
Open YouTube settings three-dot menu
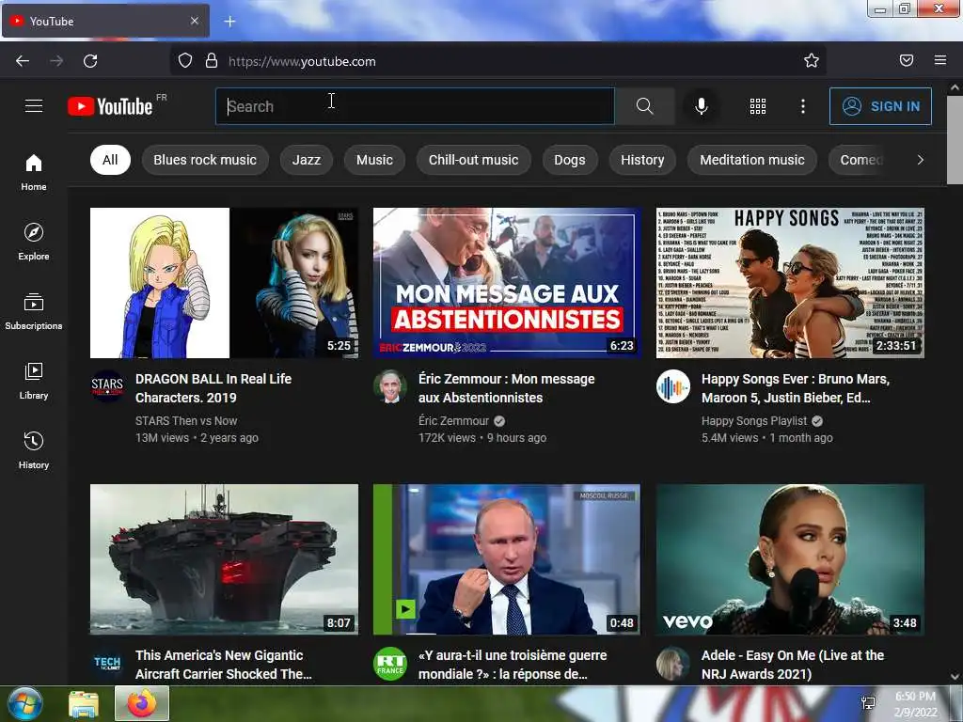803,106
